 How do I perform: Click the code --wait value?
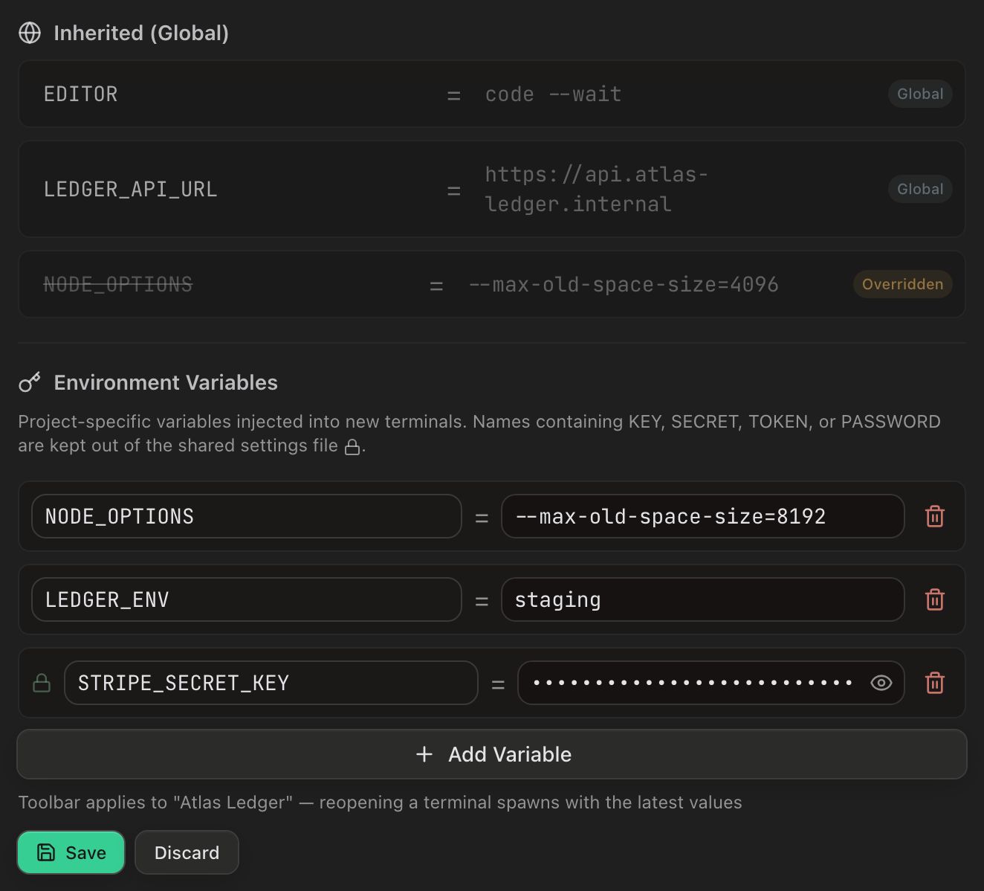(553, 94)
